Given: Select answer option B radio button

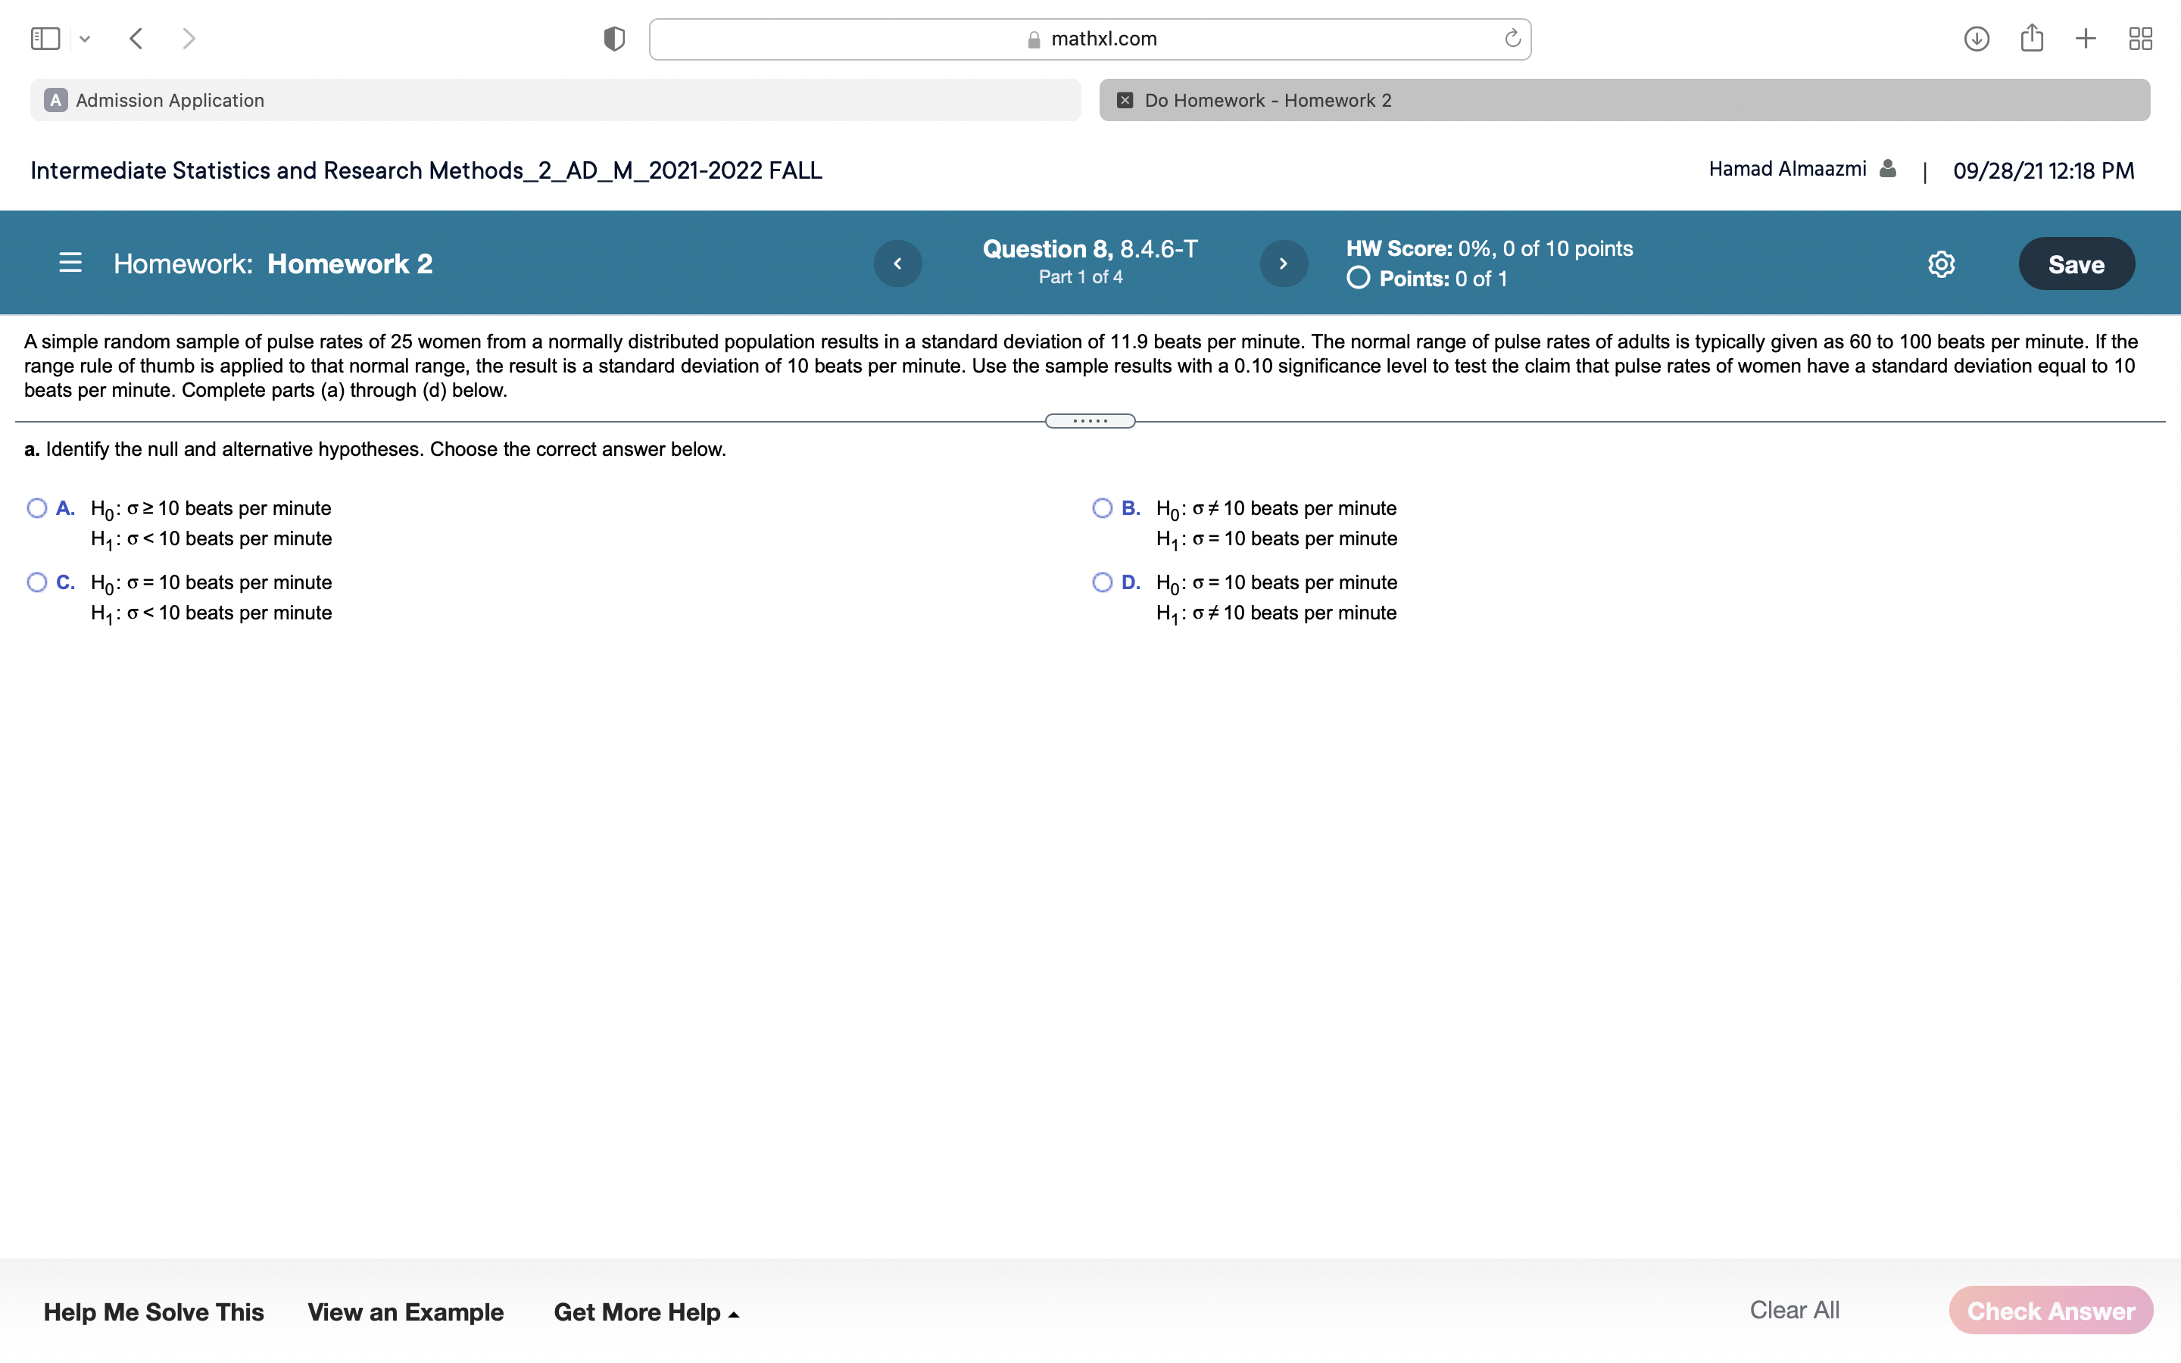Looking at the screenshot, I should 1102,508.
